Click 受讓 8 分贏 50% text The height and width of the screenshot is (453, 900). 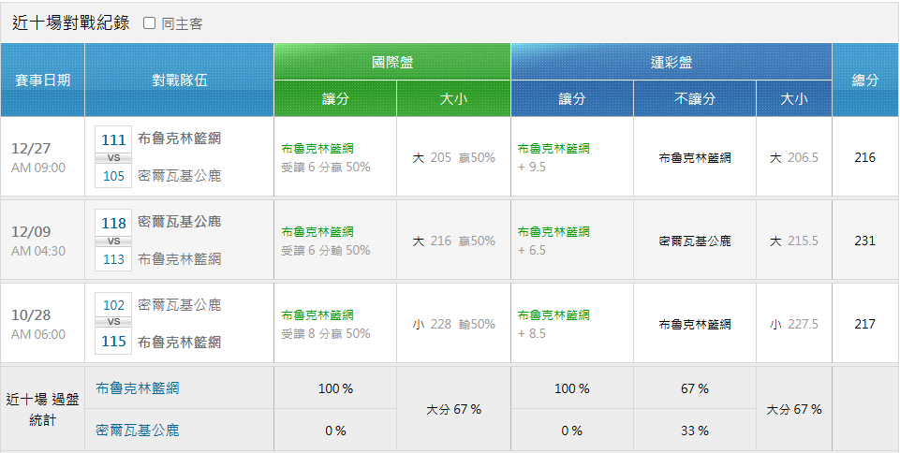[326, 333]
